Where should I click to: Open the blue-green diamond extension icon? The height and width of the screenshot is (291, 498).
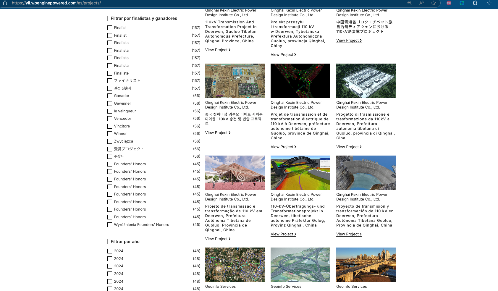[462, 3]
